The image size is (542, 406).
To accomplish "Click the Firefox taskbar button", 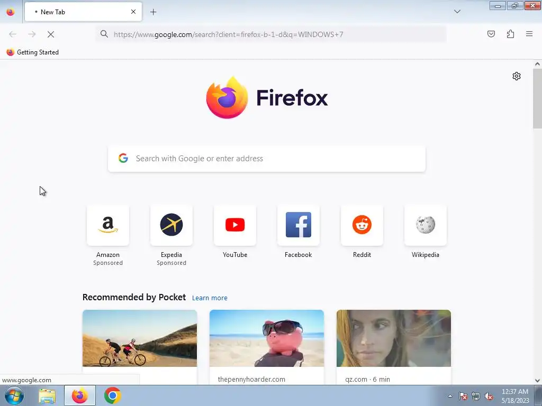I will coord(79,395).
